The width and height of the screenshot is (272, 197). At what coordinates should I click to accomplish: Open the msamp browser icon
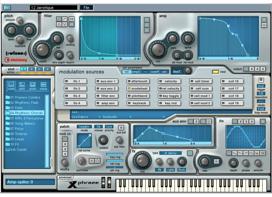(x=44, y=86)
